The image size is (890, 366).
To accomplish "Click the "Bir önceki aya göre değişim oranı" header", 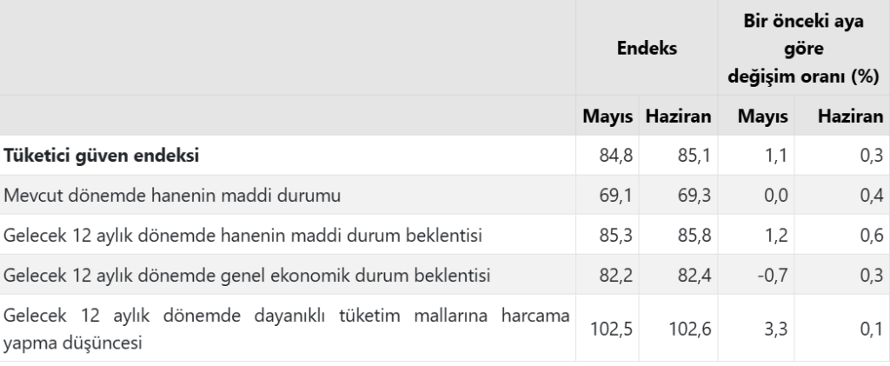I will coord(803,49).
